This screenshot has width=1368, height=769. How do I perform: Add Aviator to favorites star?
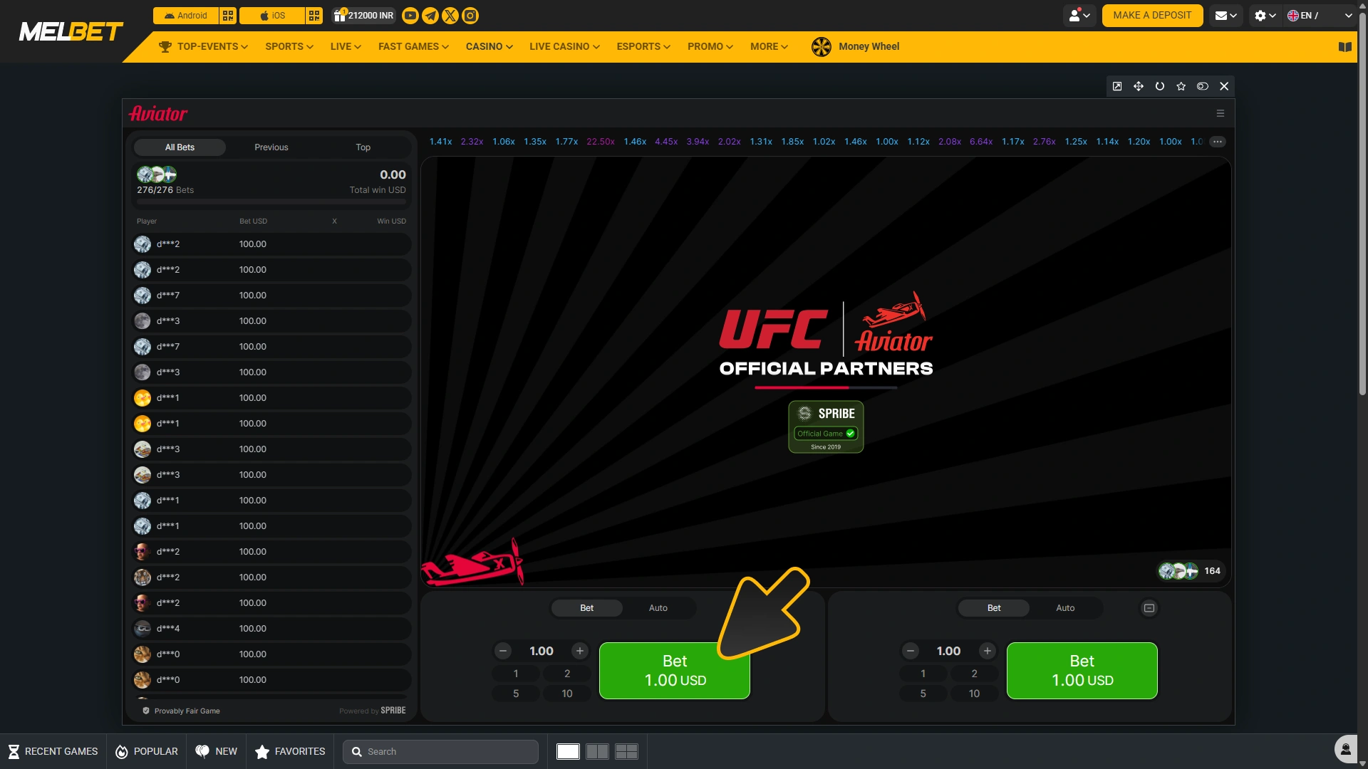tap(1181, 86)
